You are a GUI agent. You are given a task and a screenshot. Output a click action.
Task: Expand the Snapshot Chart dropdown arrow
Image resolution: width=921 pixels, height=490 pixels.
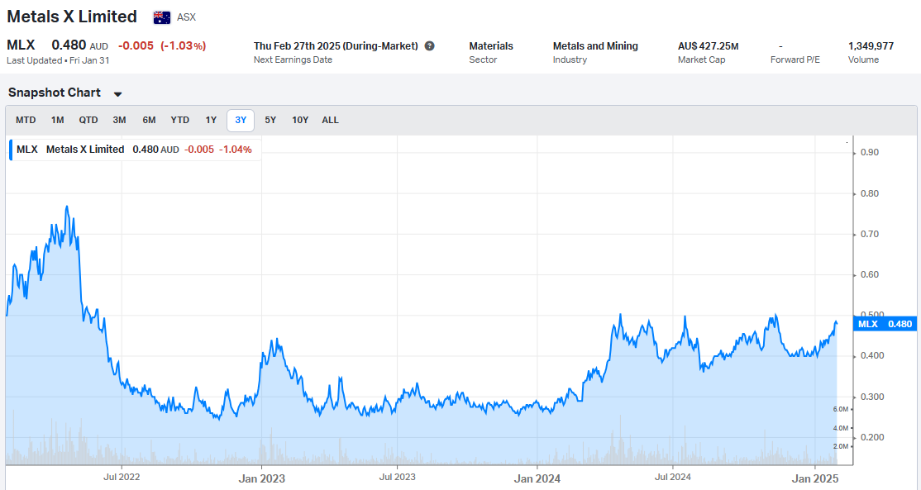[117, 94]
